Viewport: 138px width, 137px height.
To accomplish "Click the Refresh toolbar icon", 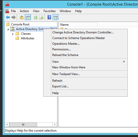I will pyautogui.click(x=36, y=17).
